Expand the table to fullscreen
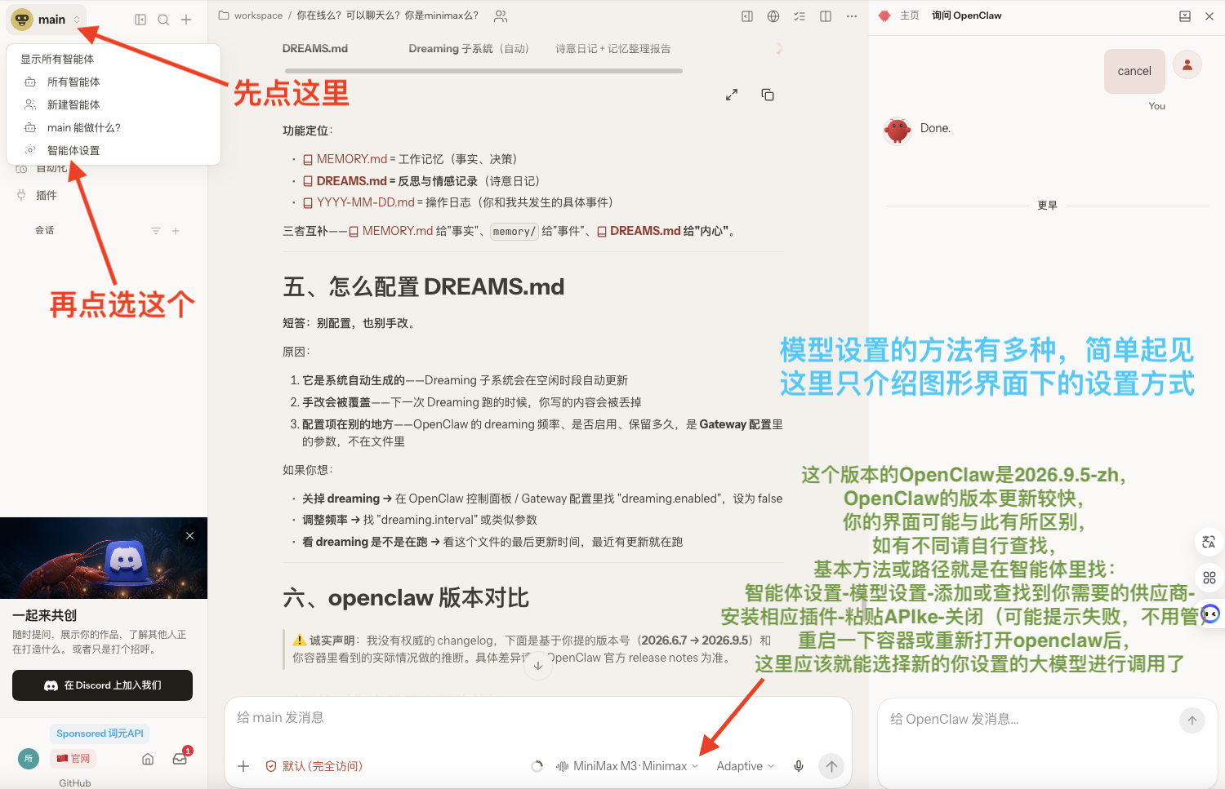Image resolution: width=1225 pixels, height=789 pixels. pyautogui.click(x=732, y=95)
